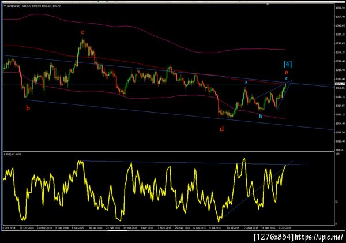
Task: Click the '8 Jul 2015' date on time axis
Action: tap(215, 228)
